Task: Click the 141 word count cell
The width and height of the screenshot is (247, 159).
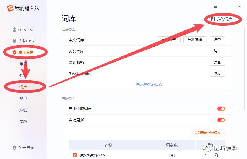Action: 172,155
